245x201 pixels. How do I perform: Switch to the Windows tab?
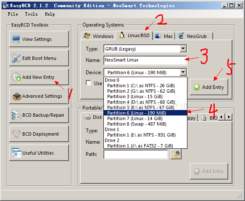pos(98,36)
